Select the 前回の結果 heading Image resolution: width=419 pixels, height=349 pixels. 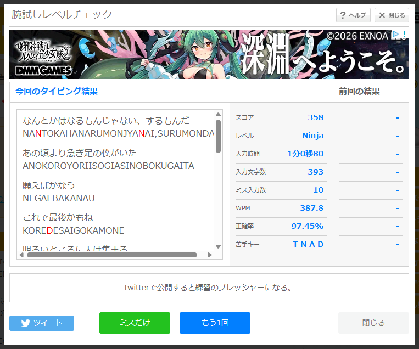359,92
